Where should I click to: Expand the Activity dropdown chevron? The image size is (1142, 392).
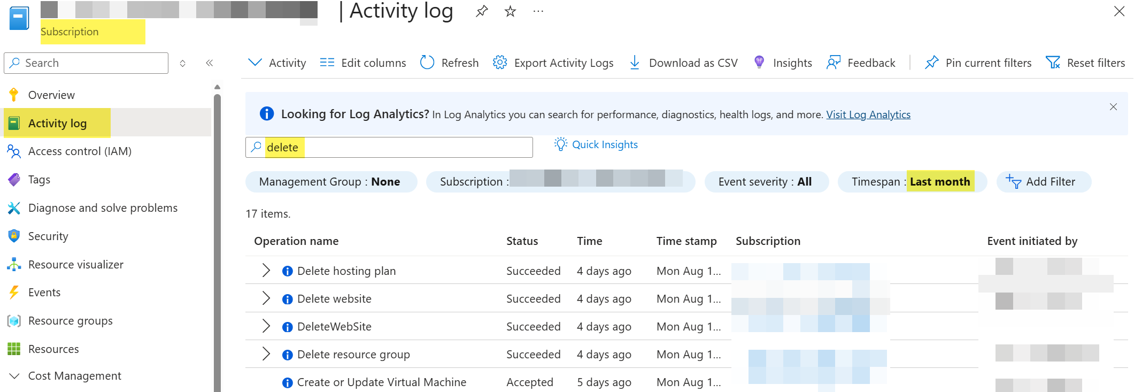click(x=255, y=63)
